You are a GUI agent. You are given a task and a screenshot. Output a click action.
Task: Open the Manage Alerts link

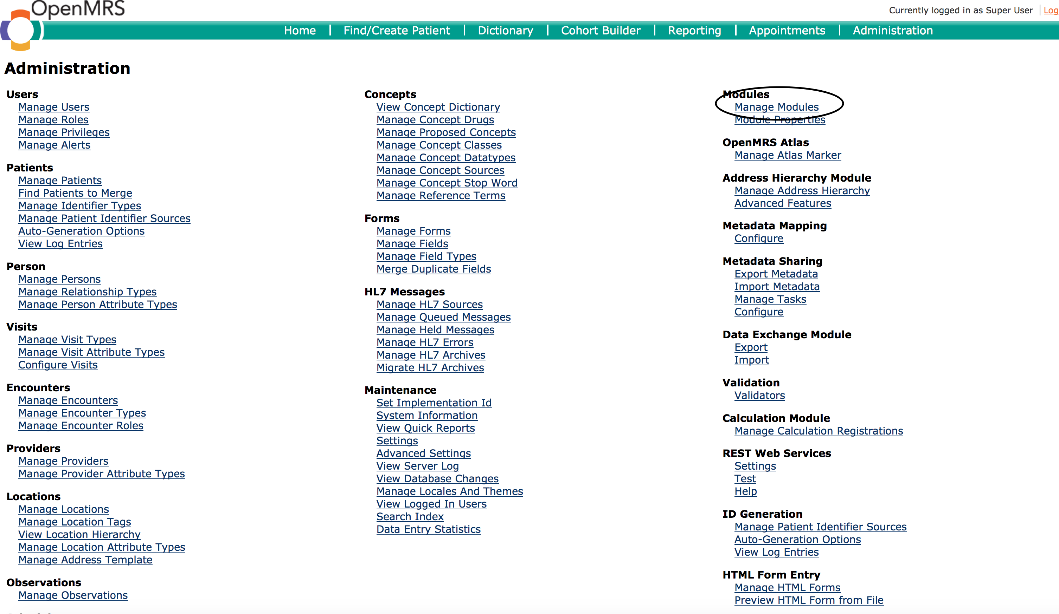tap(54, 145)
